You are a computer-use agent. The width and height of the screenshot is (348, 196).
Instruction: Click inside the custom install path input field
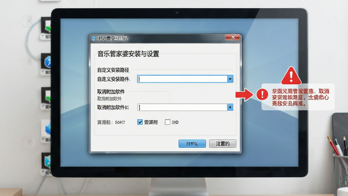pos(182,79)
